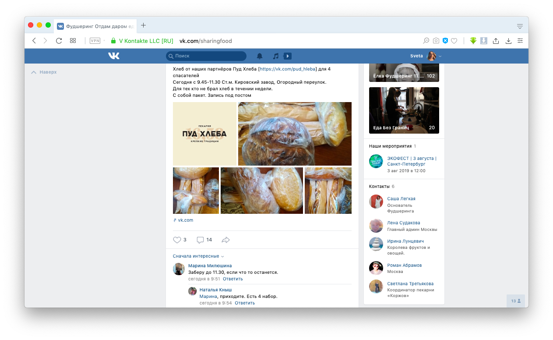
Task: Reply to Марина Милюшина's comment
Action: coord(232,279)
